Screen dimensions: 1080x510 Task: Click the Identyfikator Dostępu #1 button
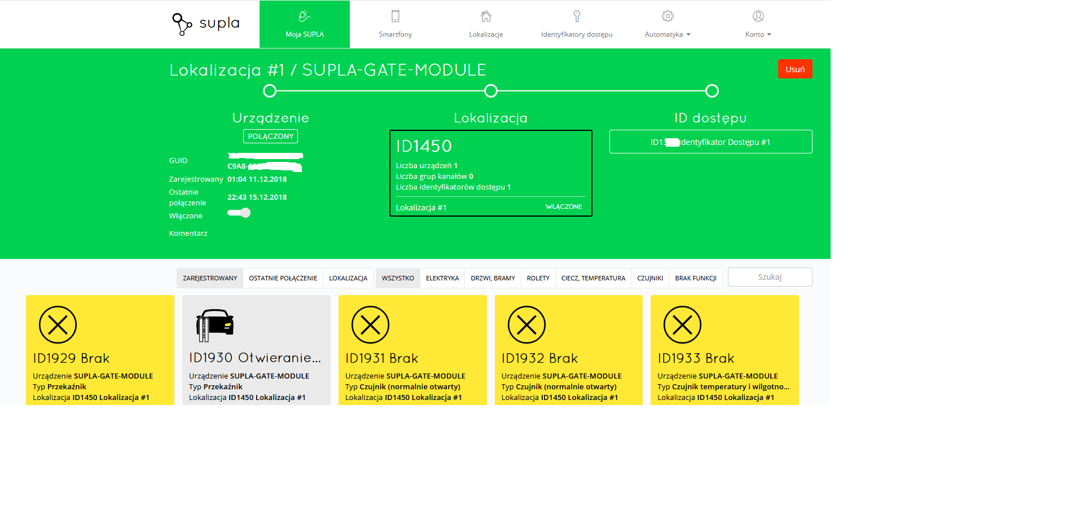[x=711, y=142]
